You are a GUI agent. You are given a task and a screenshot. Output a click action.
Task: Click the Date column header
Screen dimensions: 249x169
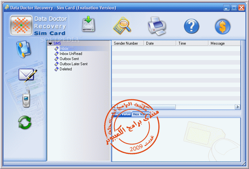tap(160, 43)
